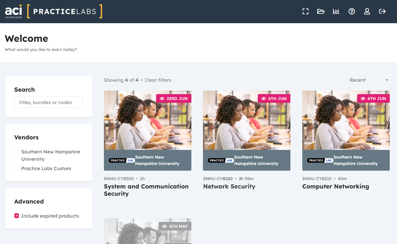Open the products folder icon in the navbar
This screenshot has width=397, height=244.
(x=321, y=11)
